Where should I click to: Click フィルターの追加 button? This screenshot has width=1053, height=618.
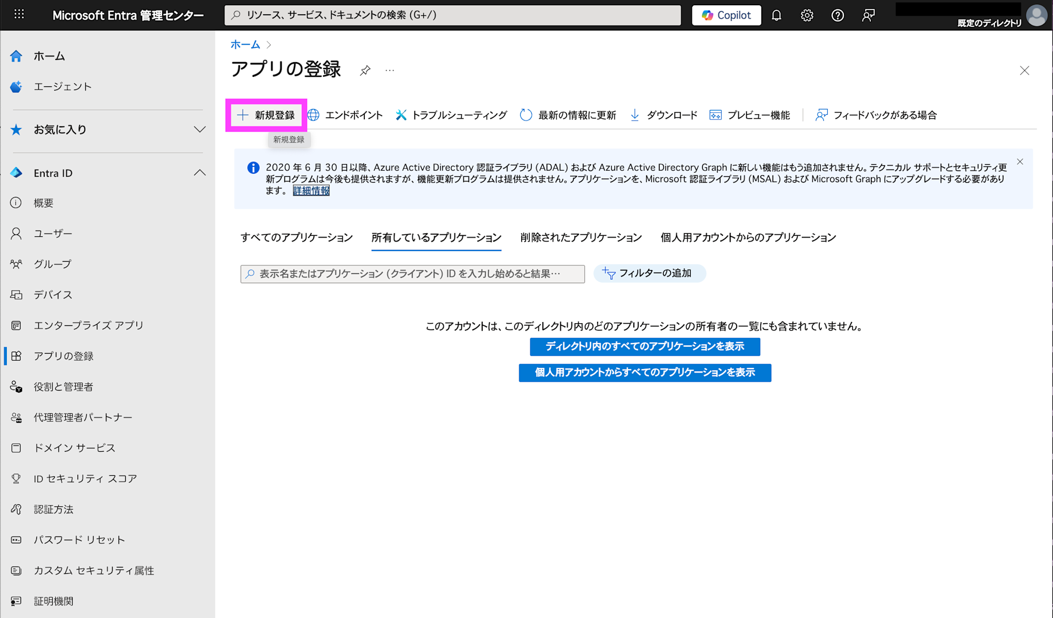pos(650,273)
